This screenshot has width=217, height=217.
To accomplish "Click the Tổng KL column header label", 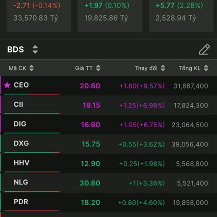I will 190,68.
